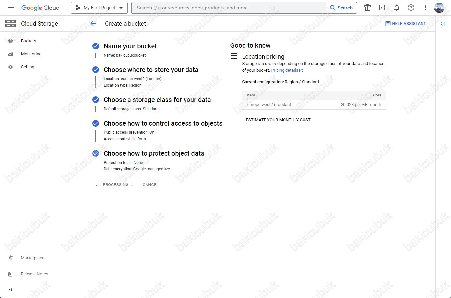
Task: Click the europe-west2 (London) table cell
Action: (269, 105)
